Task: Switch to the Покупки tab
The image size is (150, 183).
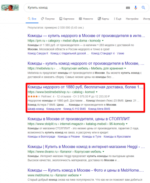Action: 48,19
